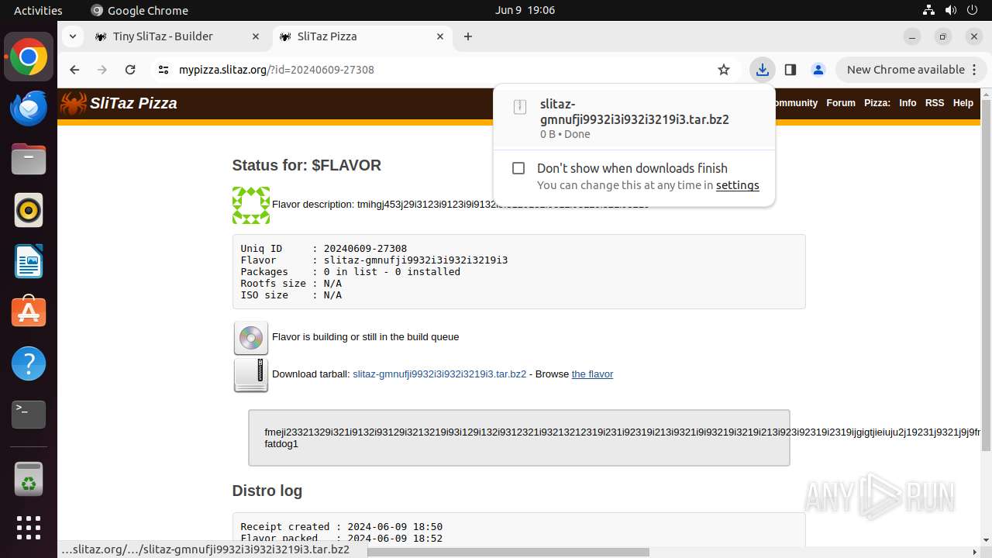The width and height of the screenshot is (992, 558).
Task: Open the Activities overview
Action: tap(38, 10)
